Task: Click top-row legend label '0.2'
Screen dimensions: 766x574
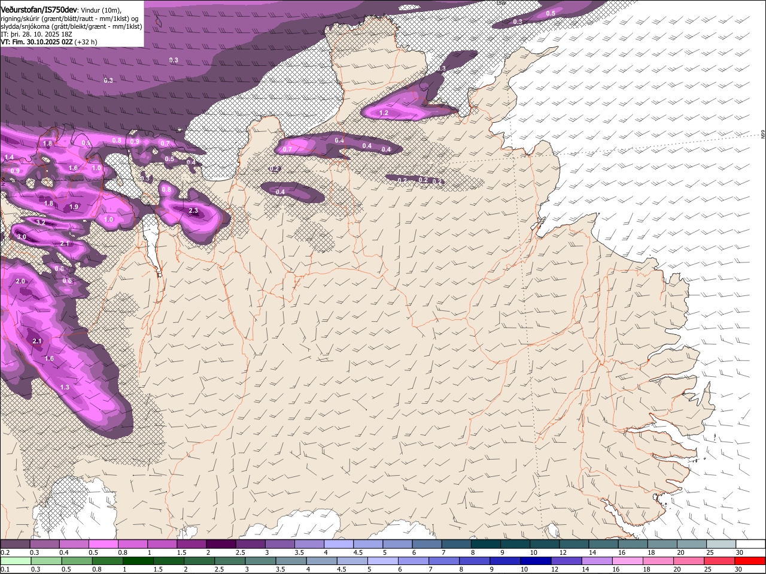Action: pyautogui.click(x=5, y=552)
